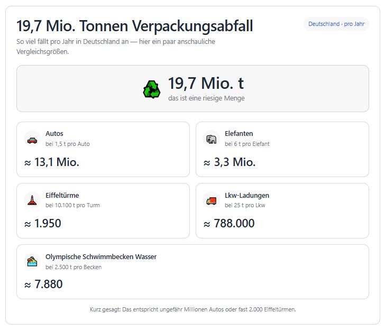Click the ≈ 788.000 value
Screen dimensions: 385x331
point(229,224)
